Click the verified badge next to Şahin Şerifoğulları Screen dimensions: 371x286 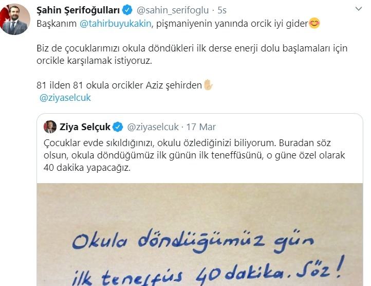pos(127,10)
